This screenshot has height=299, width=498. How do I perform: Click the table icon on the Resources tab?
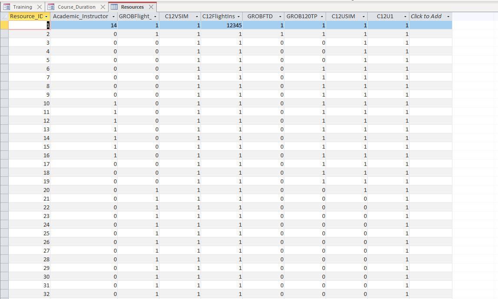(114, 7)
